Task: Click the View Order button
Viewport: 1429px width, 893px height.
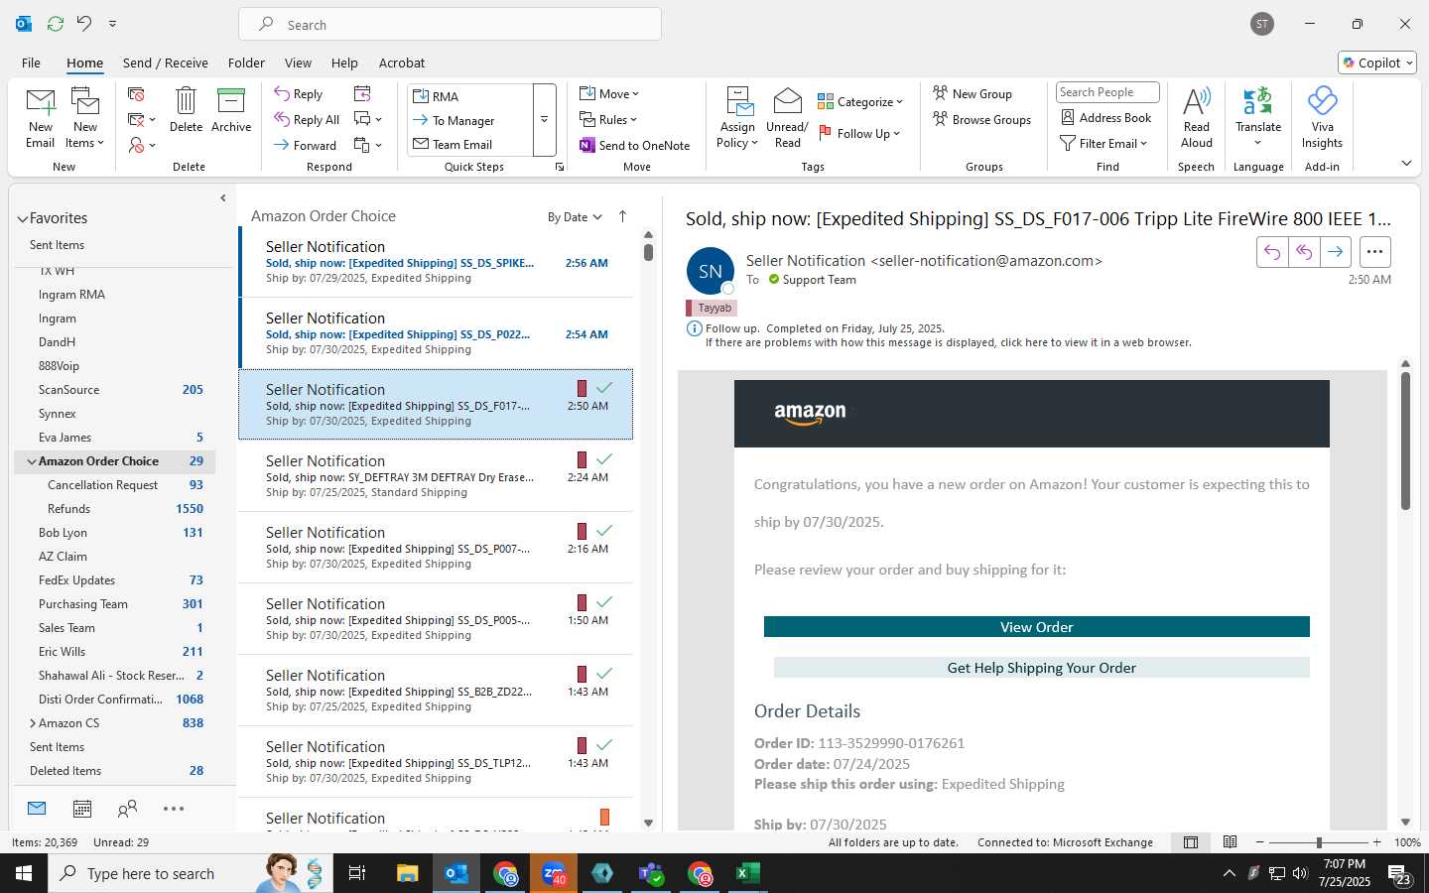Action: point(1037,627)
